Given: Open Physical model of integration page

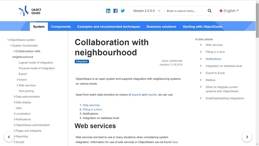Looking at the screenshot, I should [37, 68].
